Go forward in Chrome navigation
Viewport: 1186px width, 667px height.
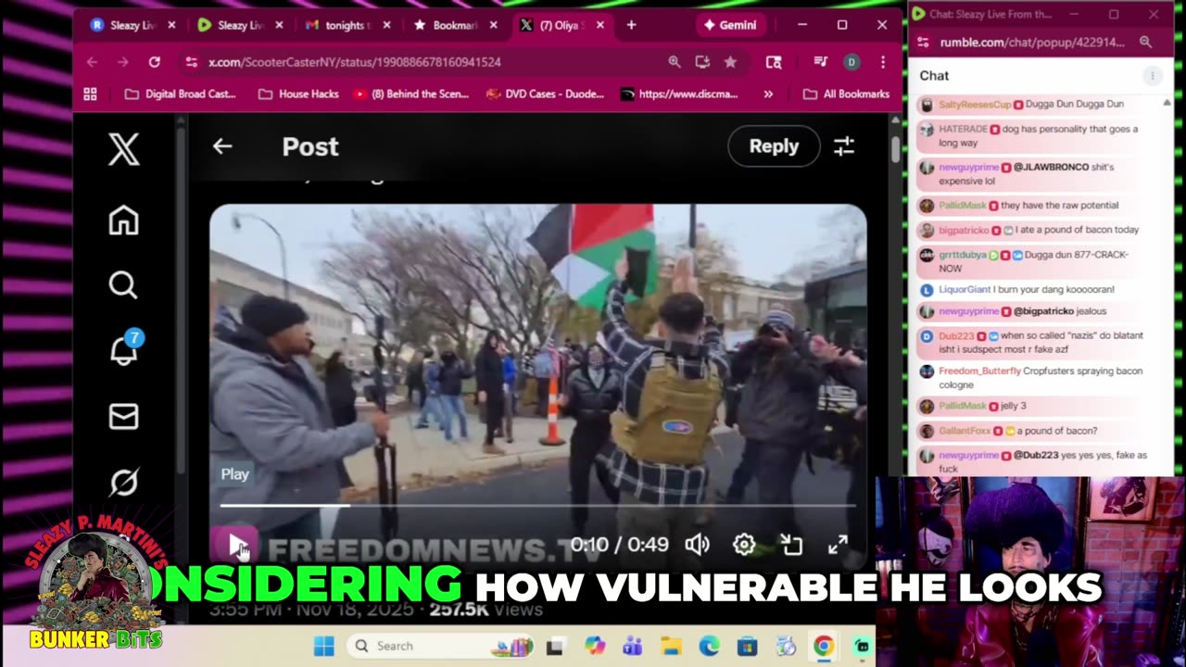(x=122, y=62)
